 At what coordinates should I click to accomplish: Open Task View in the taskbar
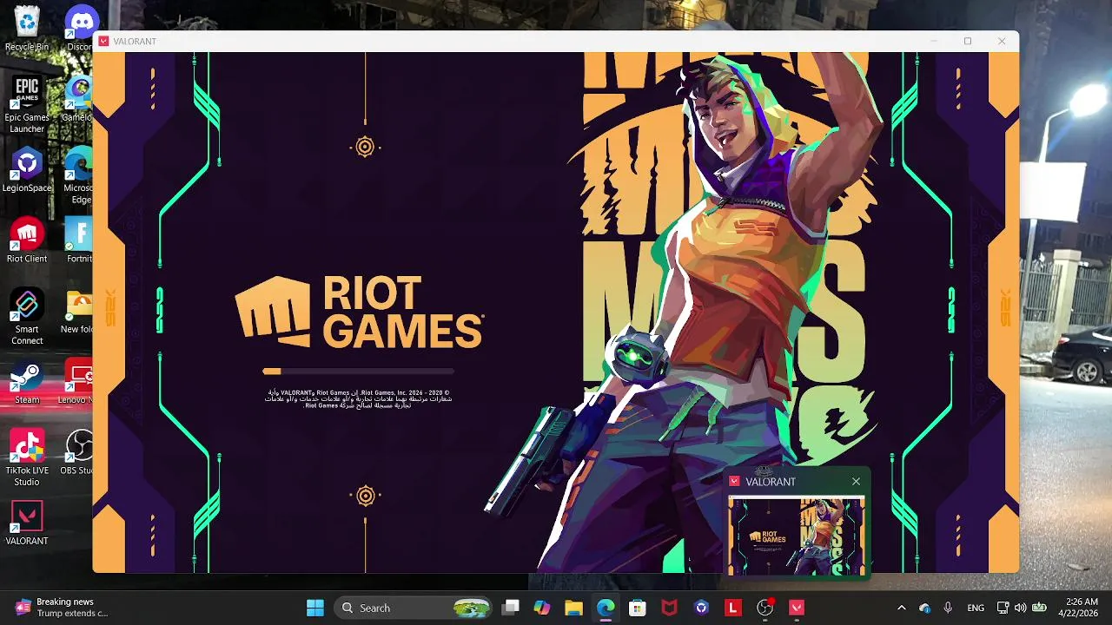pyautogui.click(x=511, y=608)
